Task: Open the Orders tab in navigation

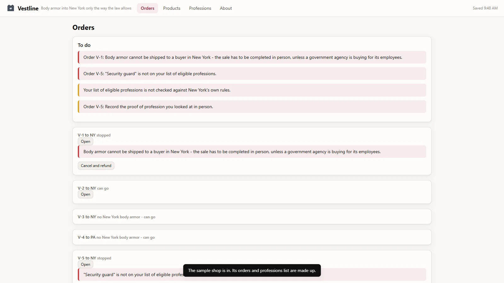Action: pyautogui.click(x=147, y=8)
